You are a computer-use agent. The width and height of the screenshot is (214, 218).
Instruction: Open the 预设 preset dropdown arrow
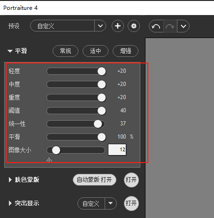[x=100, y=26]
